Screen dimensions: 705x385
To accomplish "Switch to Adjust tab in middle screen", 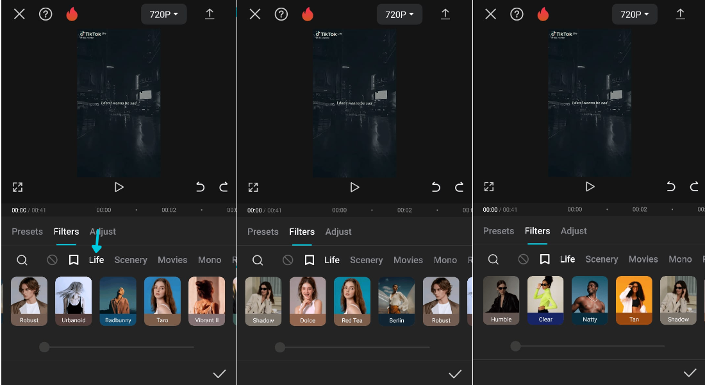I will pos(338,232).
